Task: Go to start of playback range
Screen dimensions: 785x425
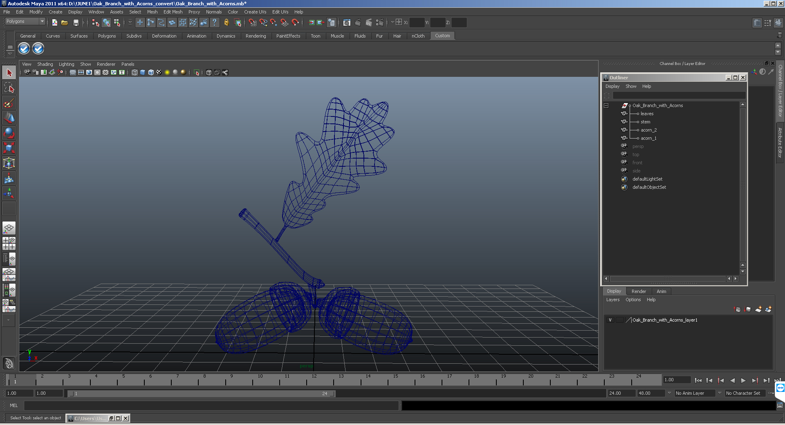Action: [x=698, y=380]
